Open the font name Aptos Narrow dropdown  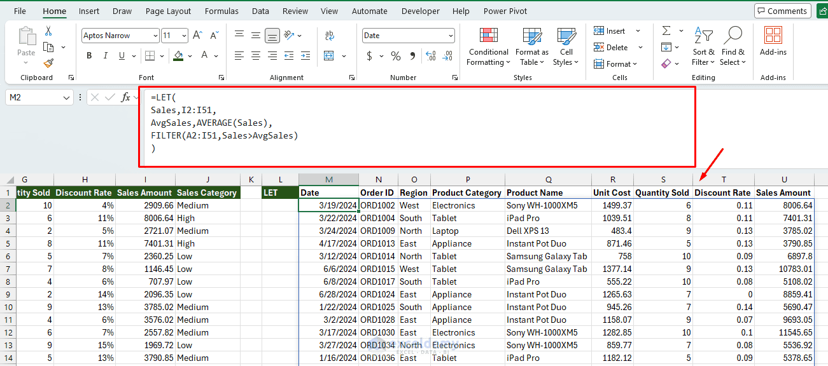pos(155,36)
